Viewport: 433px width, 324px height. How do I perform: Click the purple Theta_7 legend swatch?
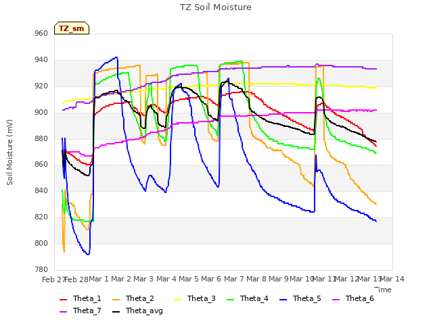pyautogui.click(x=63, y=311)
